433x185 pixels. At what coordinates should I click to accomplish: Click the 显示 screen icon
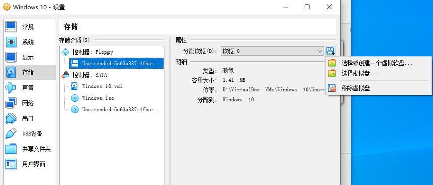click(x=11, y=57)
